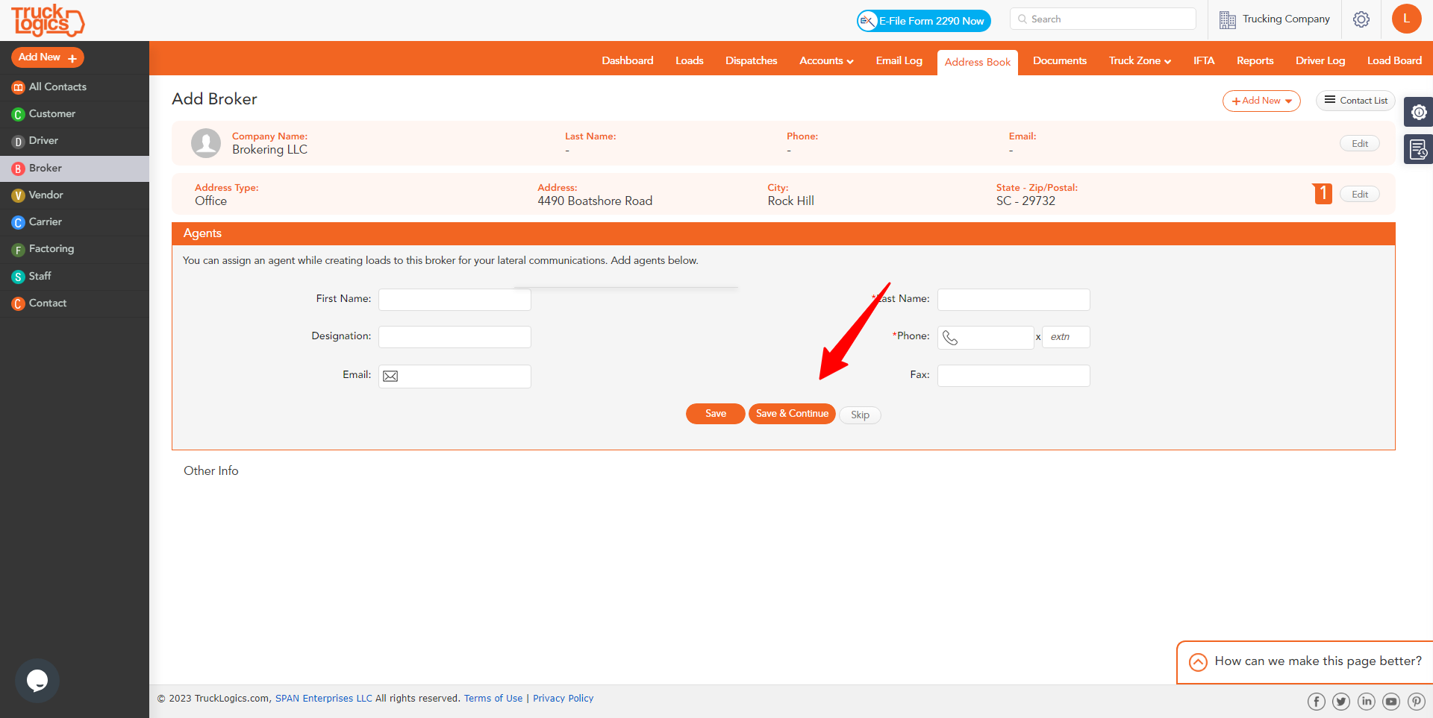This screenshot has height=718, width=1433.
Task: Open the document history panel on right edge
Action: 1420,149
